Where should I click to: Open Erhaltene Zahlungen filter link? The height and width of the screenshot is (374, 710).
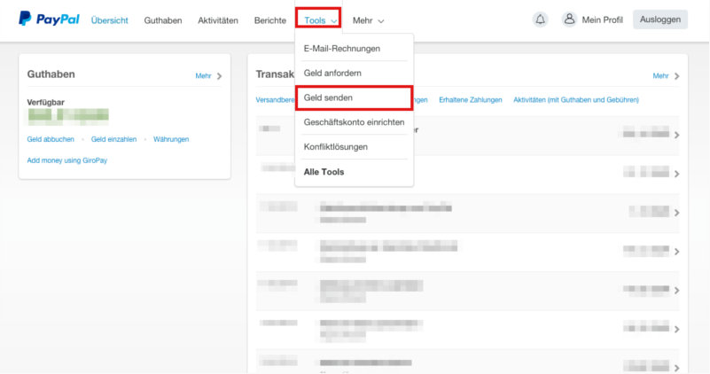tap(471, 99)
